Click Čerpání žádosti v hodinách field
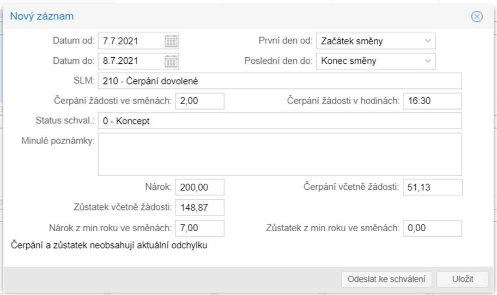The width and height of the screenshot is (497, 295). click(432, 101)
